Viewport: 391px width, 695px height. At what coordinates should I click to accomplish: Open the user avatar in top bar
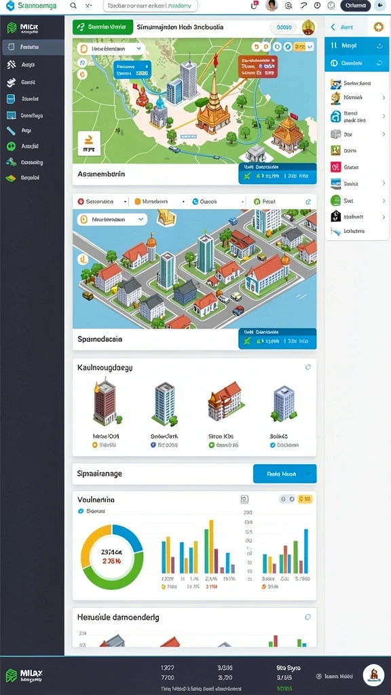point(272,5)
